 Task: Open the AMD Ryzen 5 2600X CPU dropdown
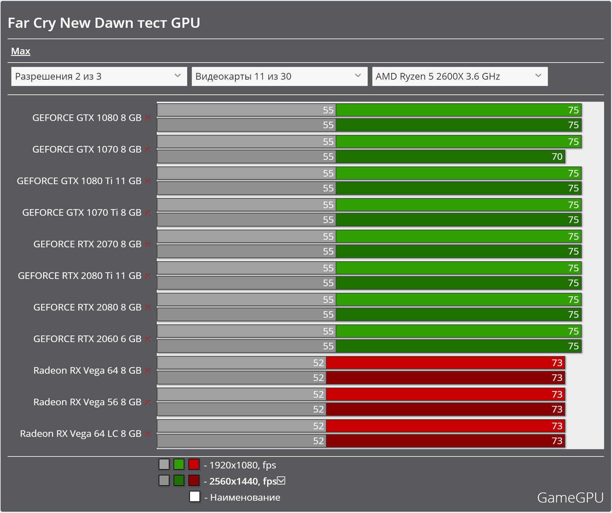460,76
